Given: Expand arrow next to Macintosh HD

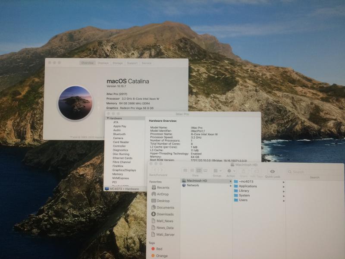Looking at the screenshot, I should tap(230, 181).
